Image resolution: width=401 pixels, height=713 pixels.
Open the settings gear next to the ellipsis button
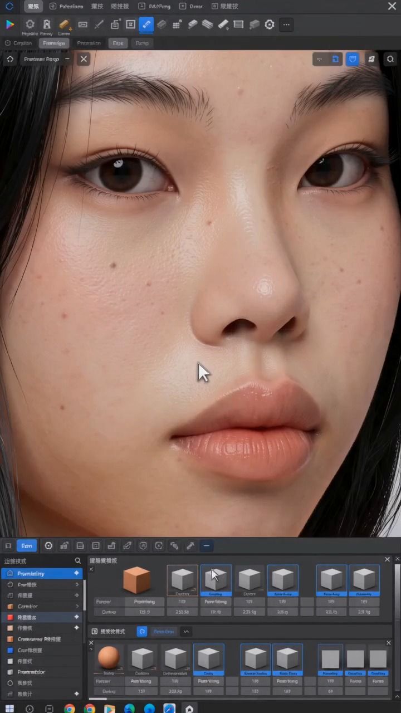point(270,25)
